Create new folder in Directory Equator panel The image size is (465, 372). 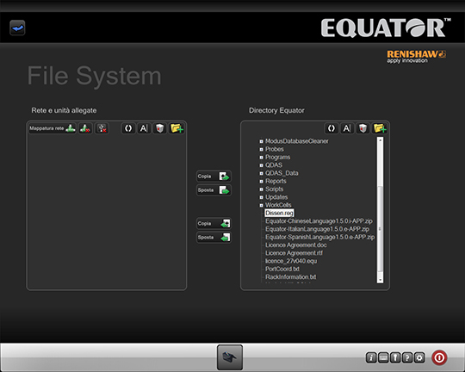[380, 128]
